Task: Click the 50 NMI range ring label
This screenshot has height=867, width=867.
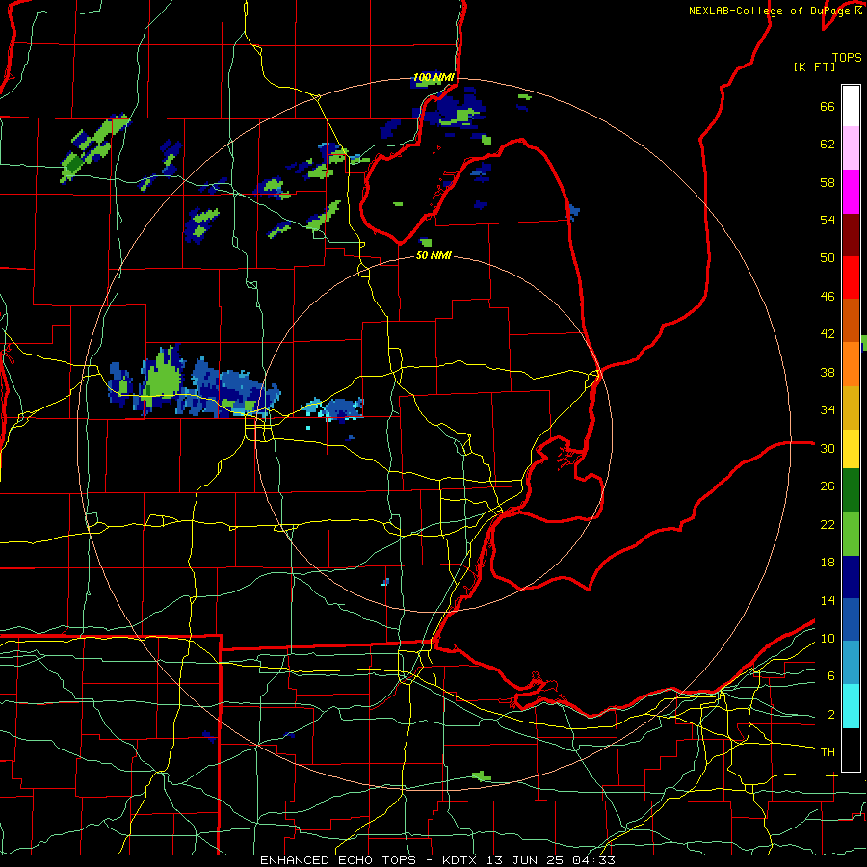Action: tap(433, 255)
